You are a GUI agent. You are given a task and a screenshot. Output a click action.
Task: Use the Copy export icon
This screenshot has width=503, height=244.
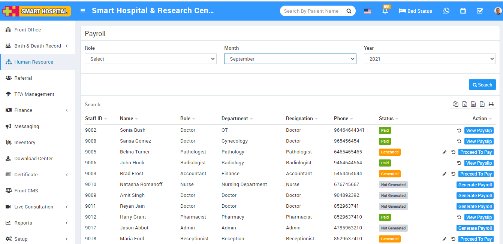455,104
